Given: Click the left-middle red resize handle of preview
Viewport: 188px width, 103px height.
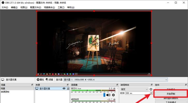Looking at the screenshot, I should [37, 43].
